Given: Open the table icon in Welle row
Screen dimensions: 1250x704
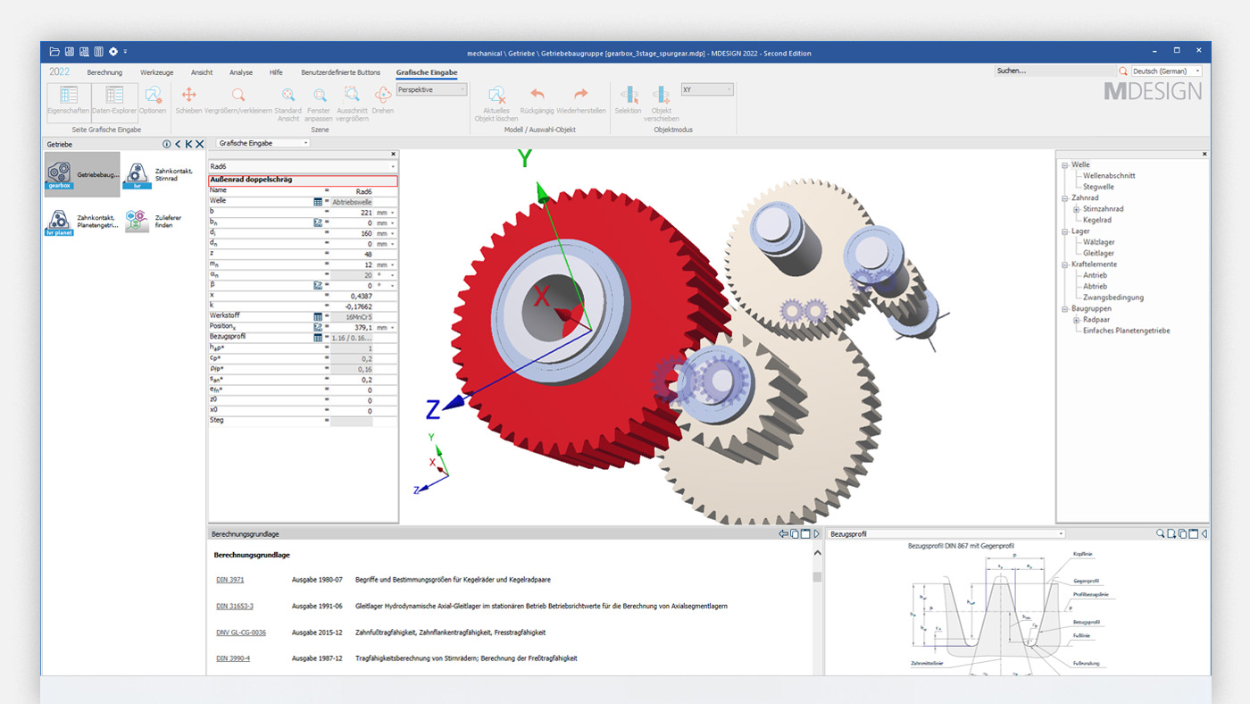Looking at the screenshot, I should pos(318,202).
